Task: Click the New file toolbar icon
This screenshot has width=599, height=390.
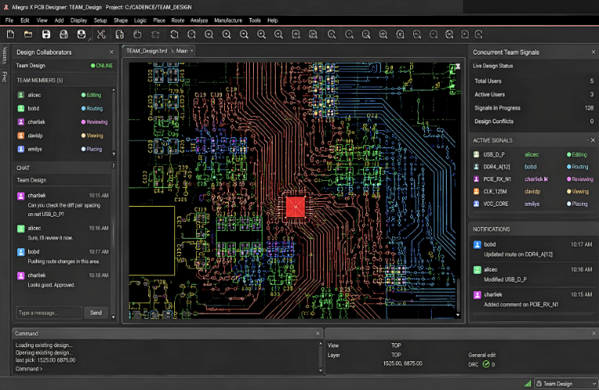Action: click(11, 35)
